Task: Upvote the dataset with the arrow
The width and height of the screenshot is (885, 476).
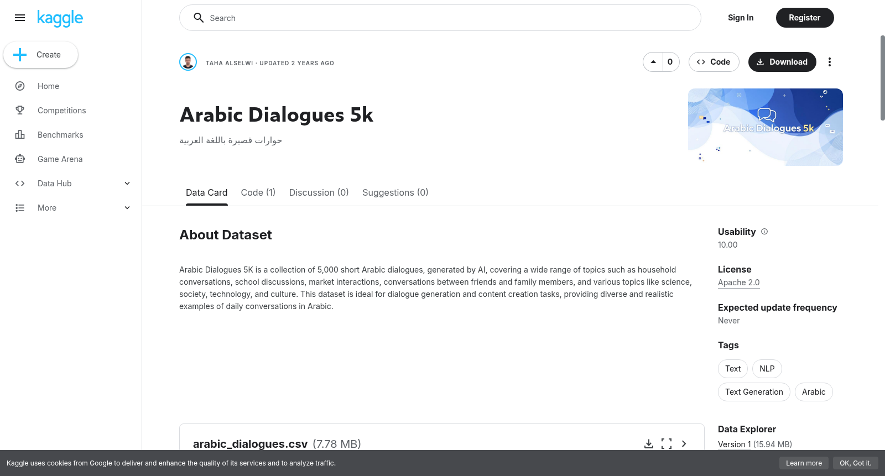Action: (x=653, y=62)
